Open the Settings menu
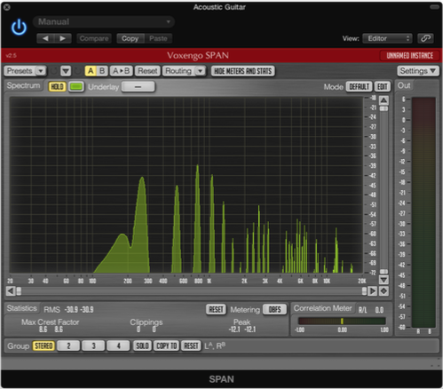443x389 pixels. pos(417,71)
